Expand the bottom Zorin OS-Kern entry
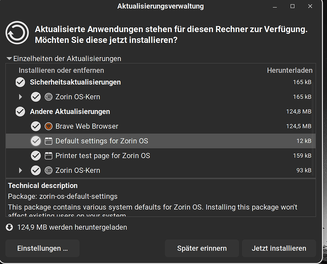Viewport: 327px width, 264px height. click(x=20, y=170)
